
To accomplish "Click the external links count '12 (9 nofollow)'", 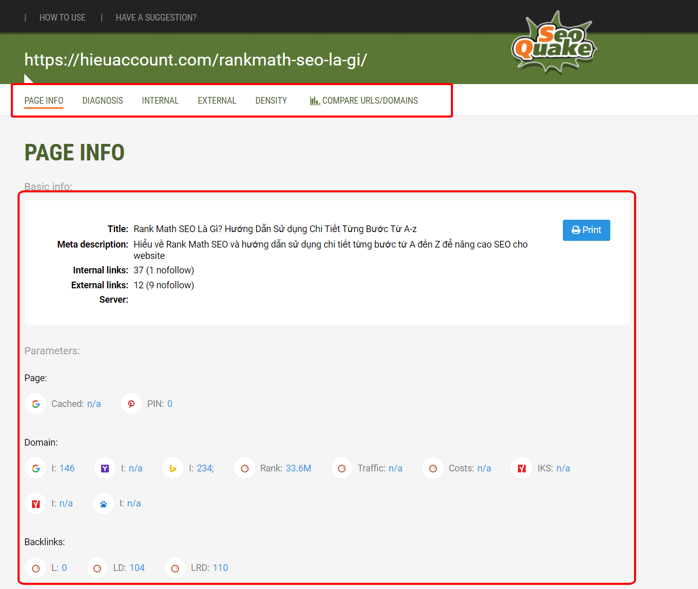I will pyautogui.click(x=164, y=285).
